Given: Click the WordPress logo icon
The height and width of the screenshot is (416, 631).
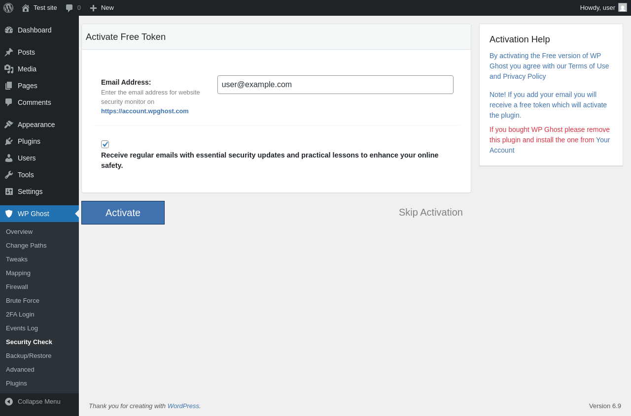Looking at the screenshot, I should click(8, 8).
